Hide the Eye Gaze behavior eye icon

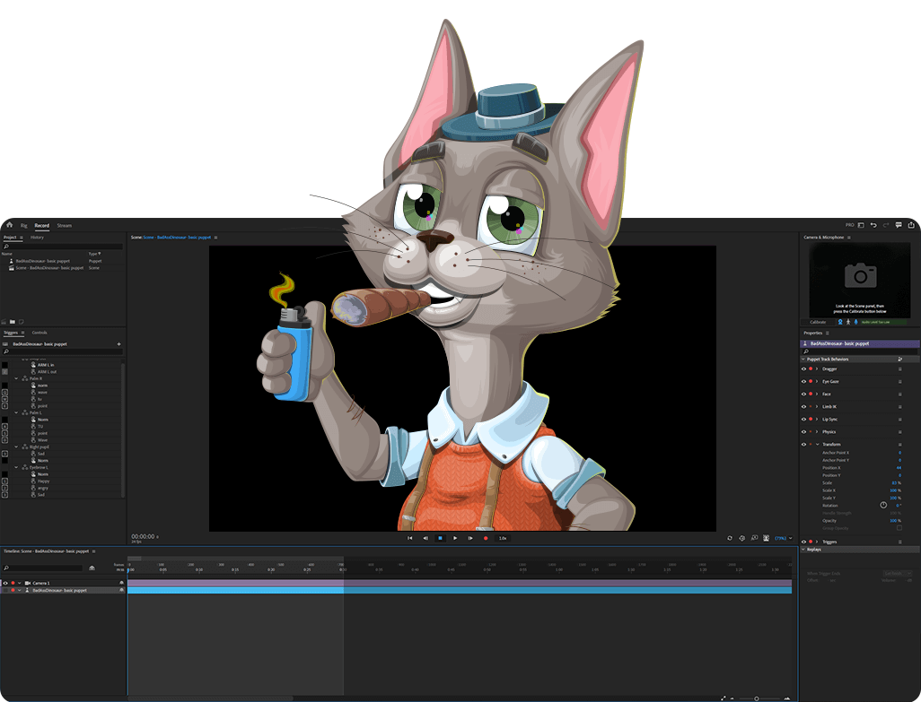(x=803, y=381)
